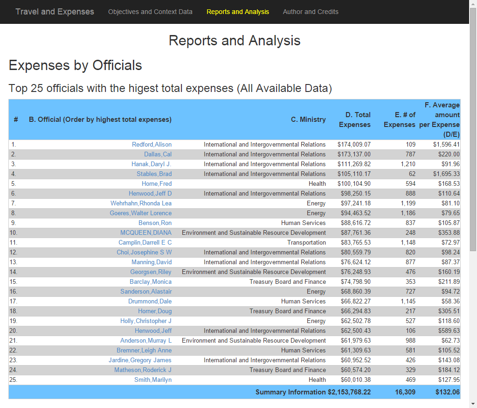This screenshot has width=477, height=408.
Task: View details for Hanak, Daryl J.
Action: pos(152,164)
